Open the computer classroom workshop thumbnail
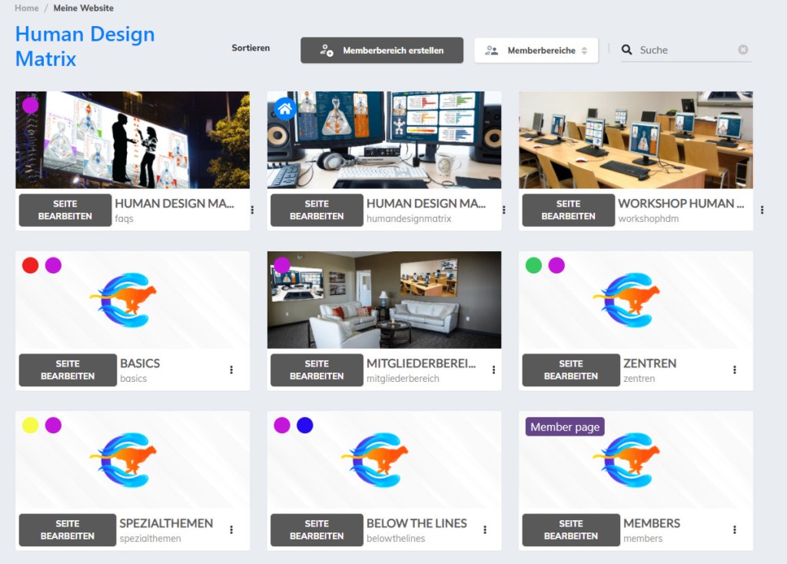Viewport: 787px width, 564px height. tap(636, 140)
